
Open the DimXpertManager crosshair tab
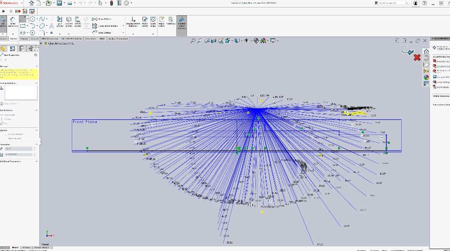coord(31,49)
